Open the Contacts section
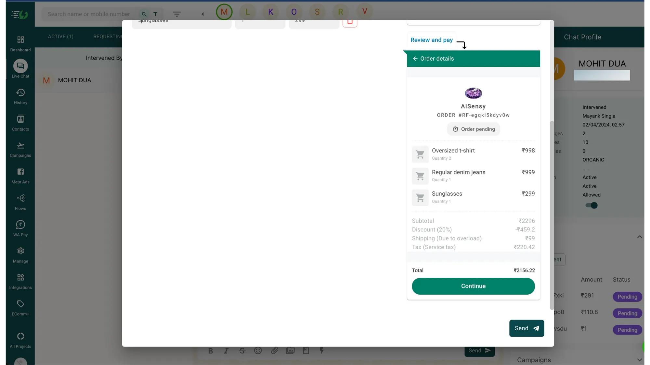The image size is (650, 365). click(20, 122)
